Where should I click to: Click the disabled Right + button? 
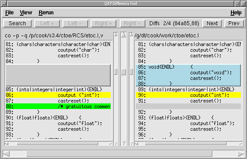pyautogui.click(x=104, y=23)
